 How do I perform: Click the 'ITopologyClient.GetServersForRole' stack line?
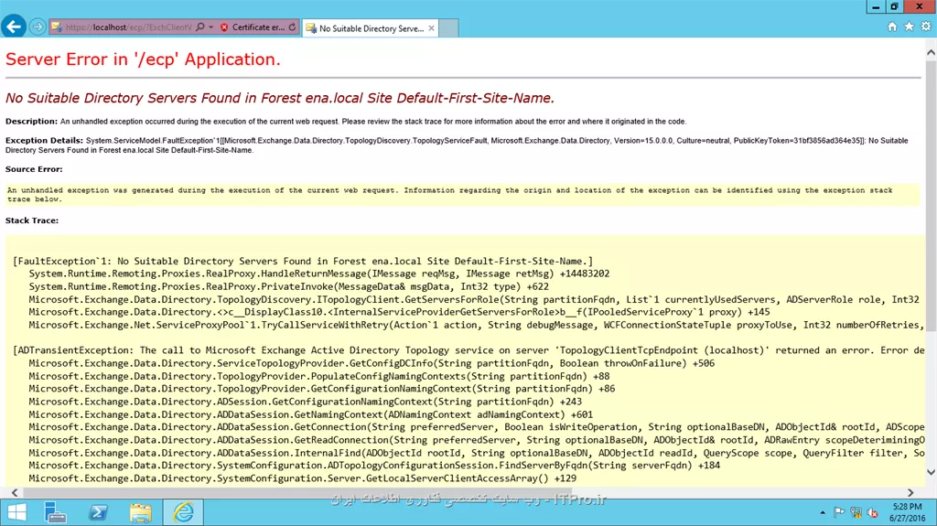pyautogui.click(x=474, y=299)
